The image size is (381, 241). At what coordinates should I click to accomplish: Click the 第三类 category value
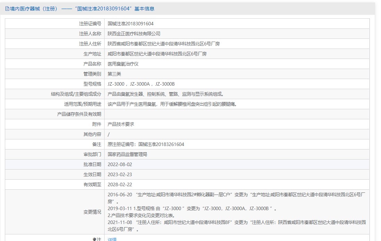114,74
